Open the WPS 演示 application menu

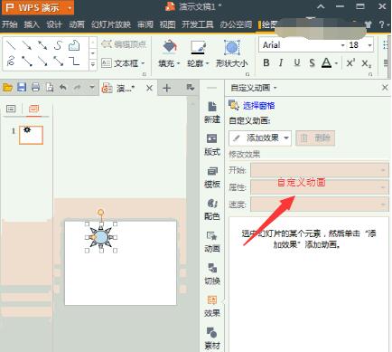click(38, 7)
